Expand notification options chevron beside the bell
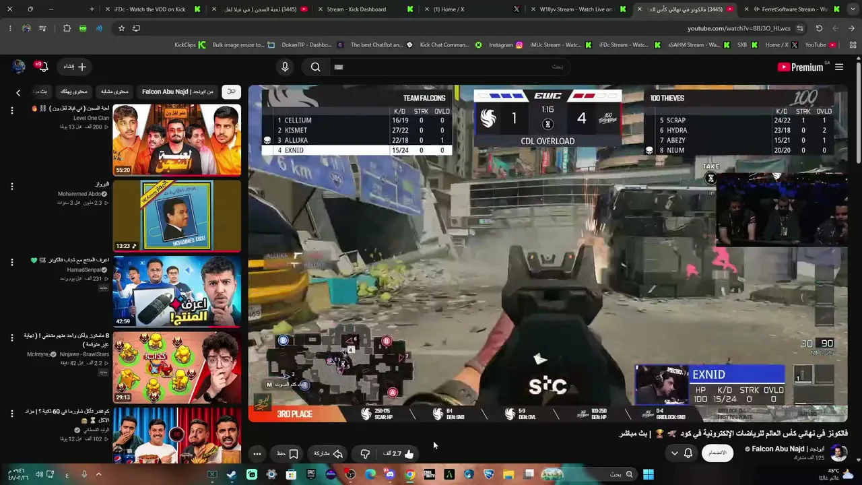This screenshot has height=485, width=862. coord(675,453)
